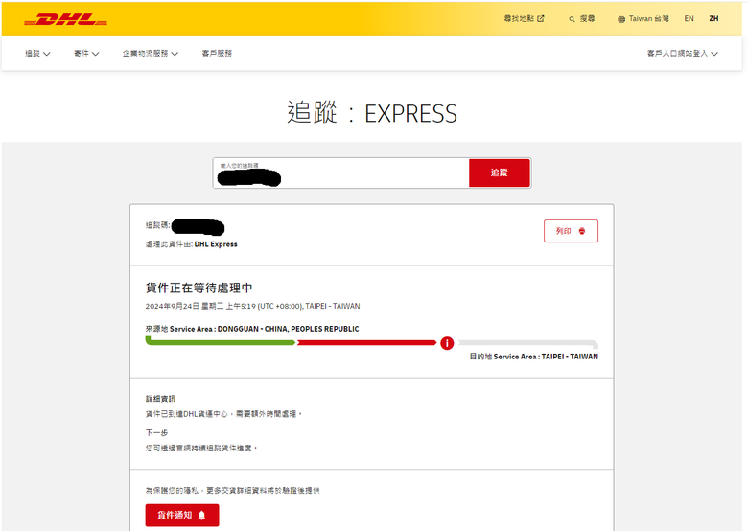
Task: Switch language to ZH
Action: 713,18
